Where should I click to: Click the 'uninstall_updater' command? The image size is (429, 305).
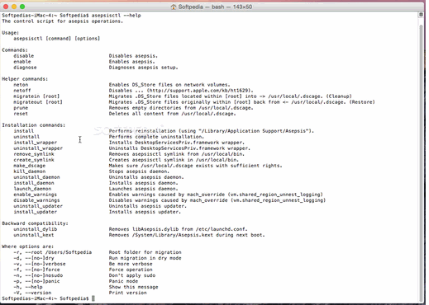pyautogui.click(x=38, y=206)
